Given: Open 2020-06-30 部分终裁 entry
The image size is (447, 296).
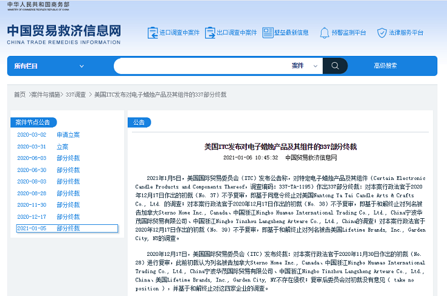Looking at the screenshot, I should (x=49, y=170).
